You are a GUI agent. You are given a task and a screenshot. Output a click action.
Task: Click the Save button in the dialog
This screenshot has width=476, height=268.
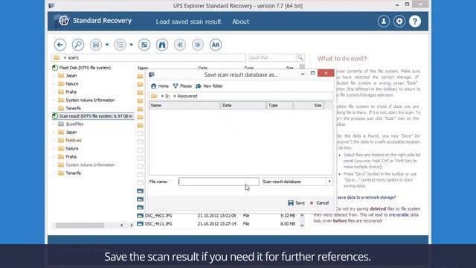(296, 203)
